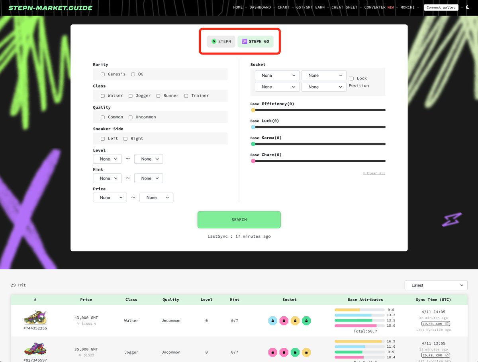Expand the Latest sort dropdown
This screenshot has height=362, width=478.
[436, 285]
